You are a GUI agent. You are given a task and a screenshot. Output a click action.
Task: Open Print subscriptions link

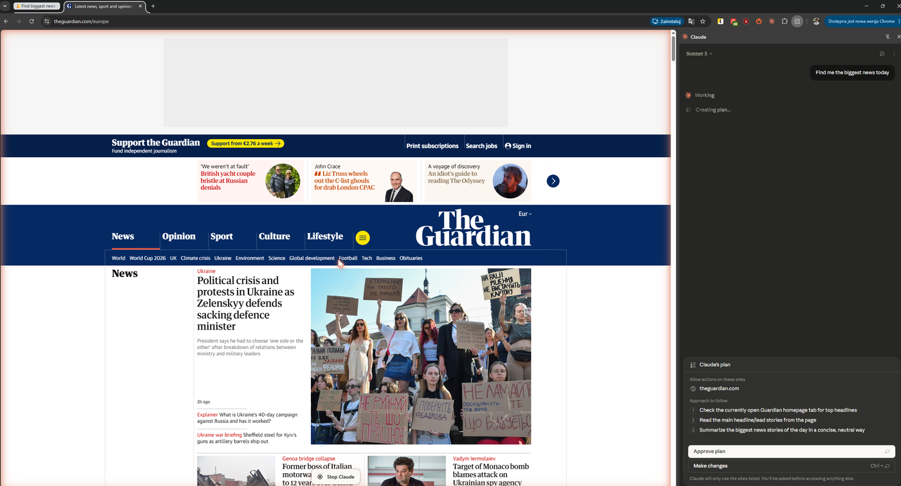pos(432,146)
